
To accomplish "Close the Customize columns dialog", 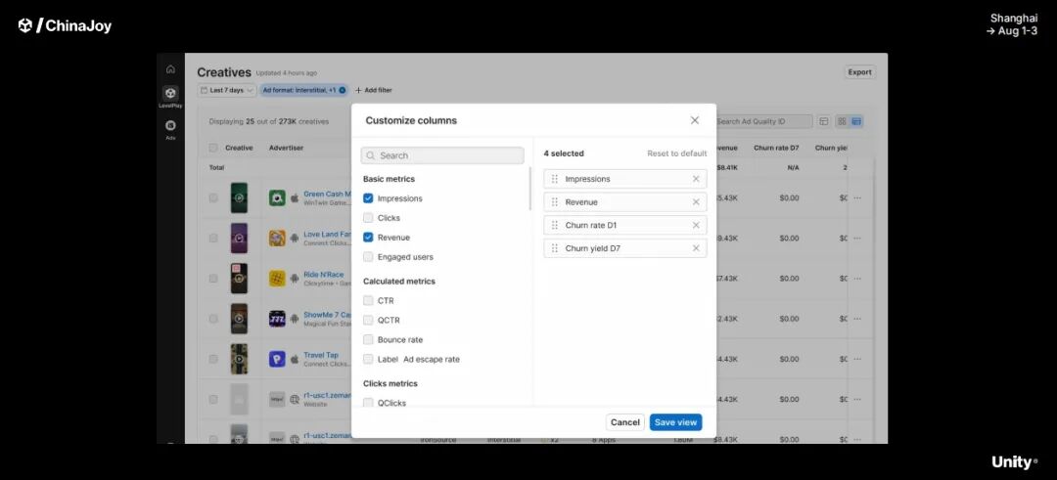I will click(694, 120).
